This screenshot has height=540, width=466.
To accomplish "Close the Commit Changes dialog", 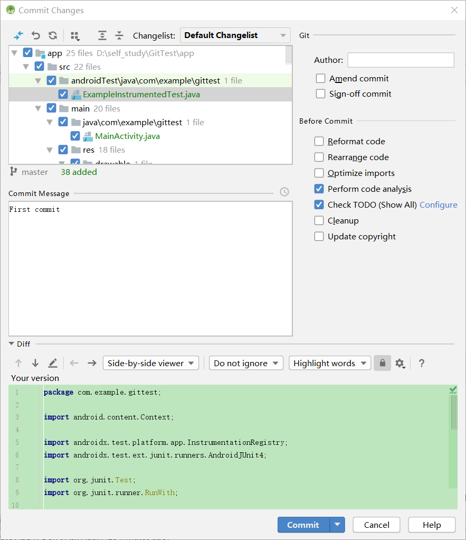I will (x=454, y=10).
